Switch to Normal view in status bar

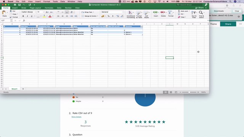tap(165, 92)
